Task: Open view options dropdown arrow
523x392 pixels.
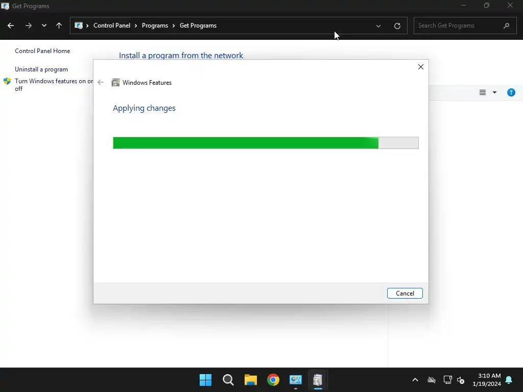Action: 494,92
